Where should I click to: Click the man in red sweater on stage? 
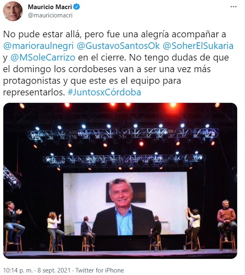227,220
